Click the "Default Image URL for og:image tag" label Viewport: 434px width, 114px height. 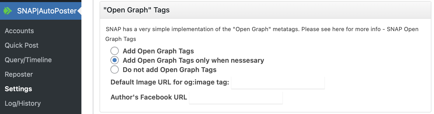pyautogui.click(x=170, y=82)
